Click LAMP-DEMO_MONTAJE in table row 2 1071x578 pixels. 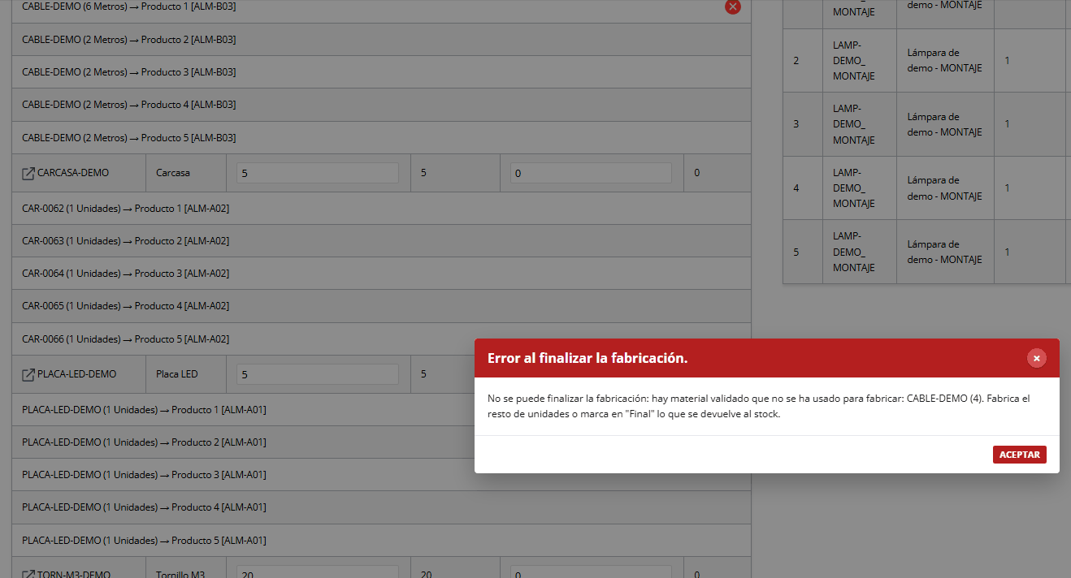coord(854,61)
